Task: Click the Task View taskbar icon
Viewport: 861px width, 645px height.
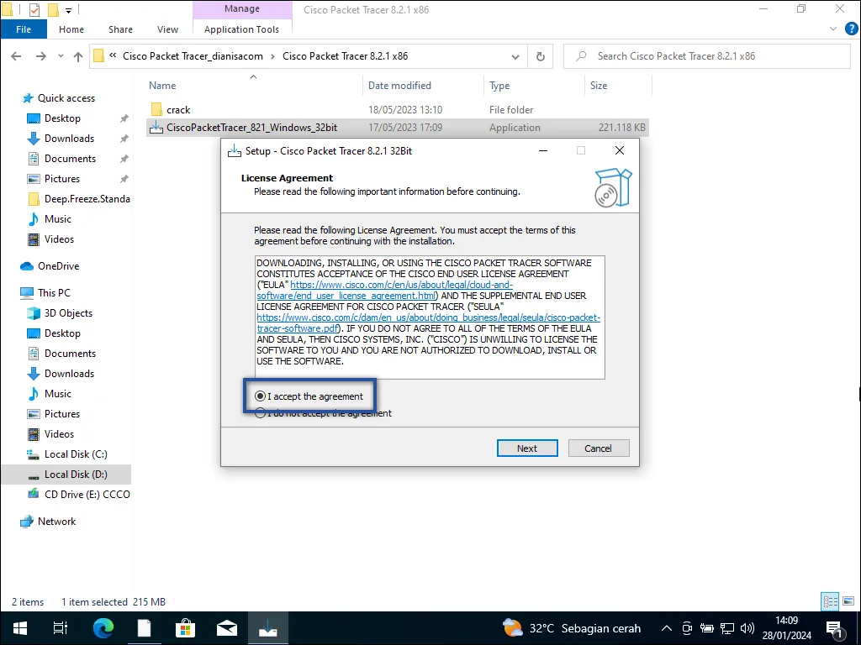Action: point(61,628)
